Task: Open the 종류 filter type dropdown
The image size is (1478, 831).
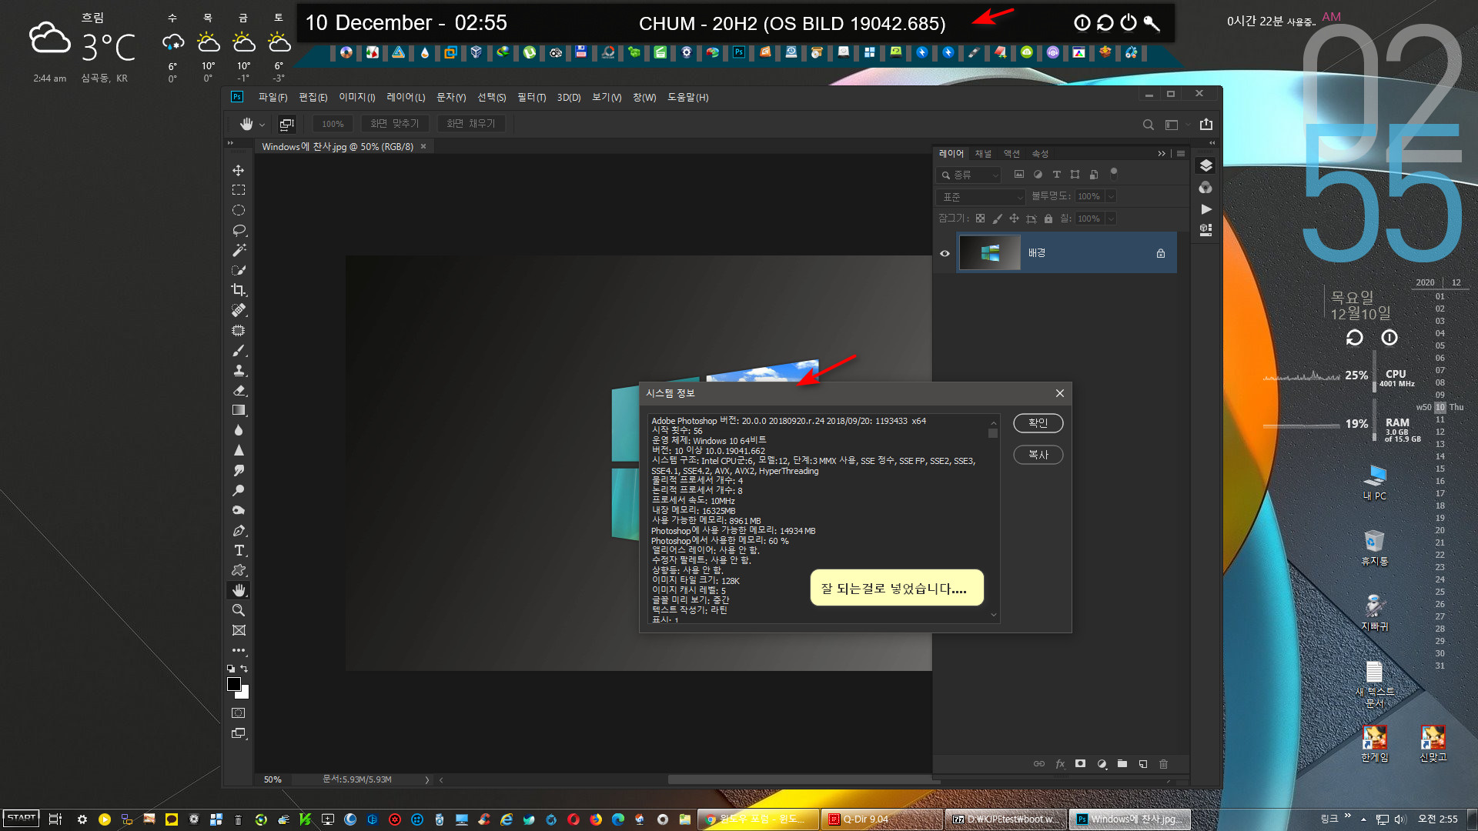Action: (x=969, y=175)
